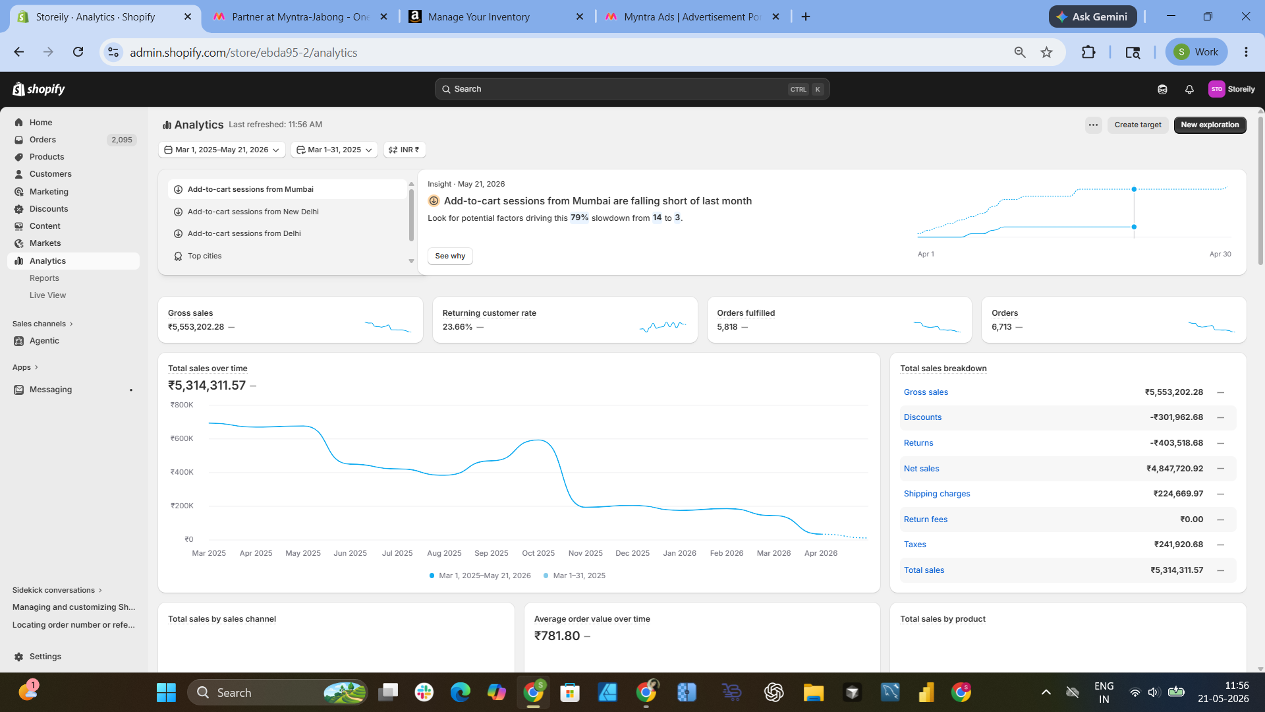The height and width of the screenshot is (712, 1265).
Task: Select the Add-to-cart sessions from Mumbai insight
Action: point(287,189)
